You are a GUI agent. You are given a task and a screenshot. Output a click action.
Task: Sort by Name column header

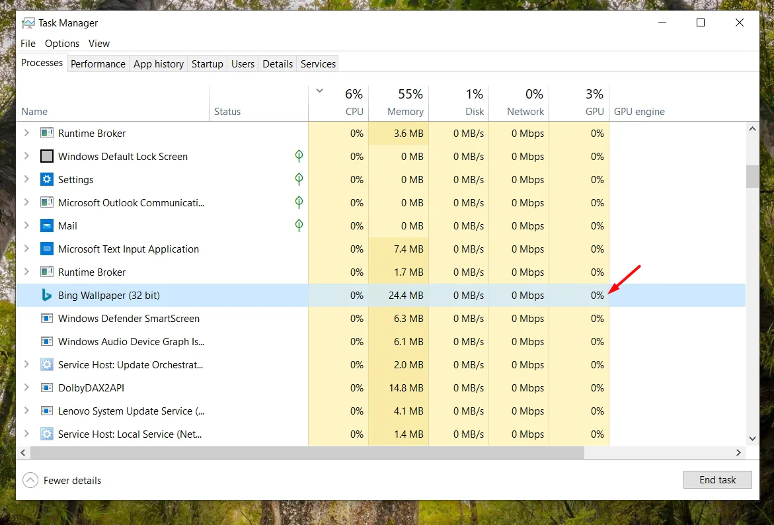click(x=113, y=103)
